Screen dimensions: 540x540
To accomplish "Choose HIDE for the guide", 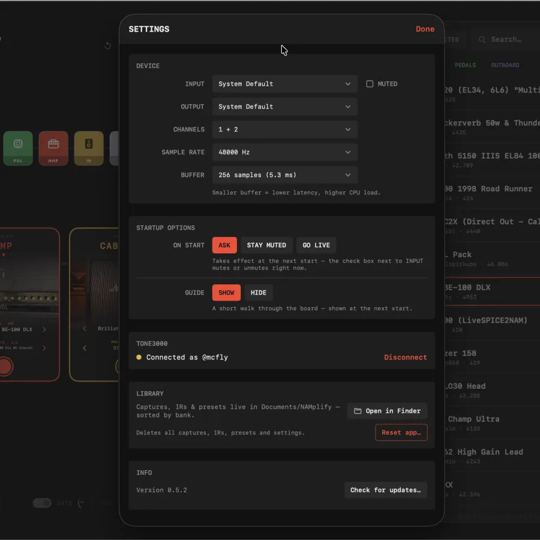I will click(258, 293).
